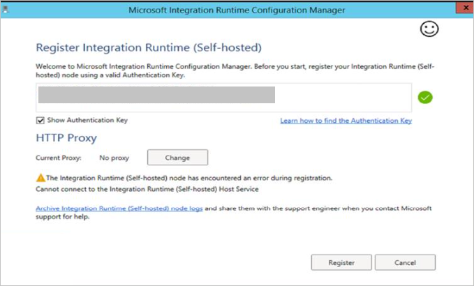Click the Cancel button

[x=405, y=262]
